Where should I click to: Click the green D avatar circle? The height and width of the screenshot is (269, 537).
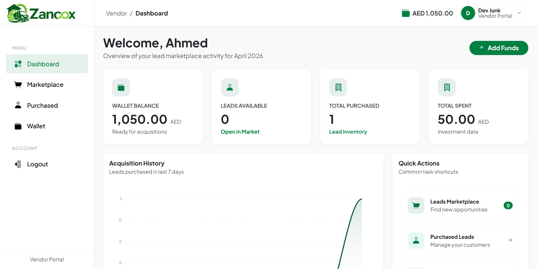point(468,13)
